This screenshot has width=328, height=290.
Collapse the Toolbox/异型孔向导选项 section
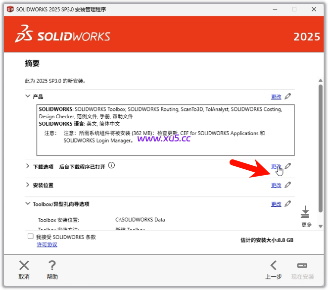[x=28, y=204]
